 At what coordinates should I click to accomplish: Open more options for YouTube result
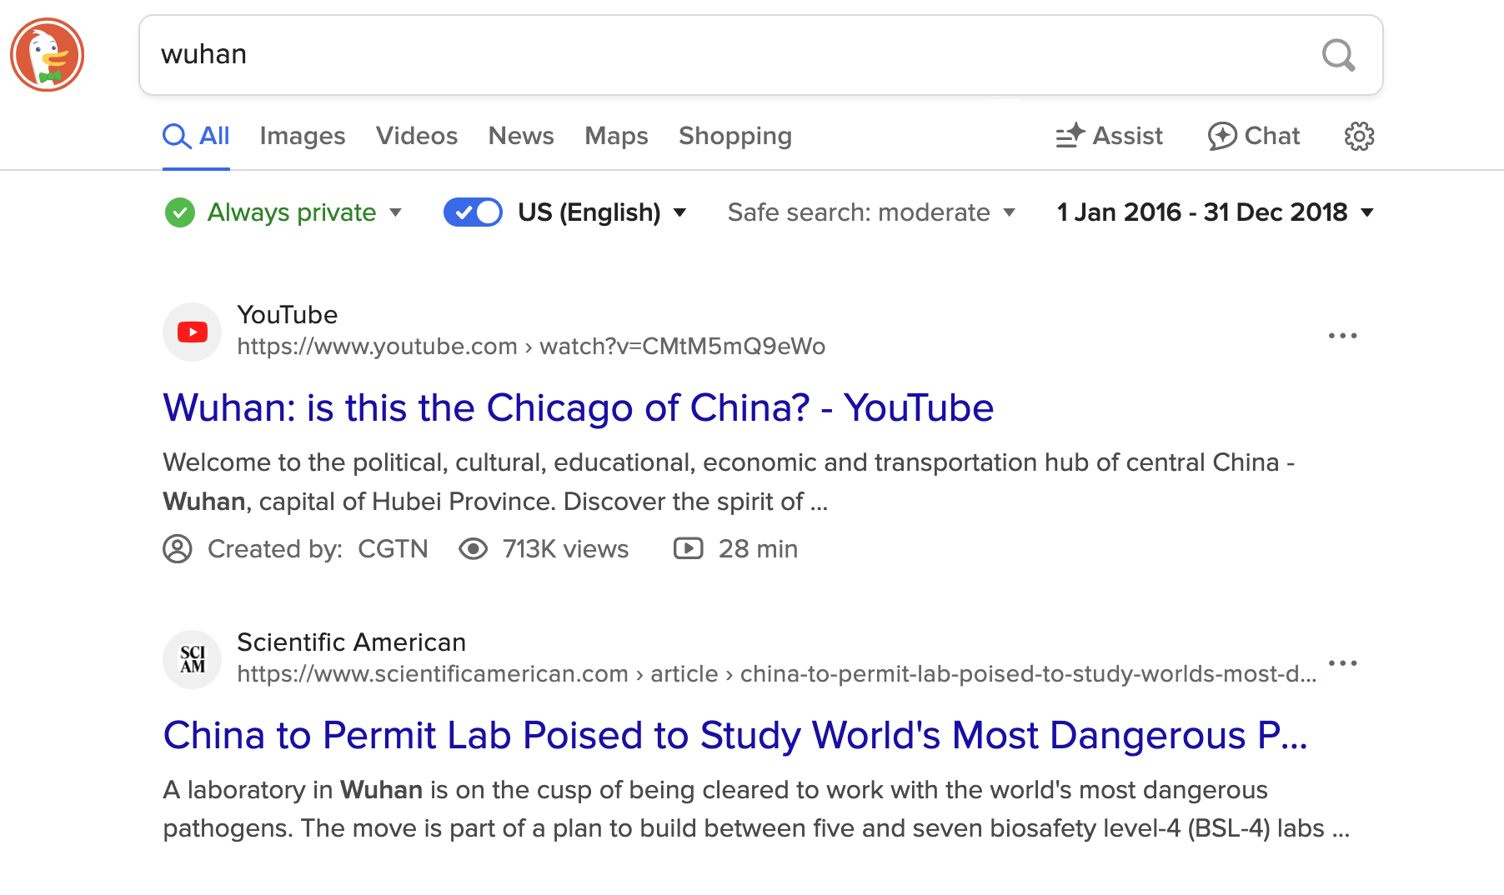click(1342, 336)
